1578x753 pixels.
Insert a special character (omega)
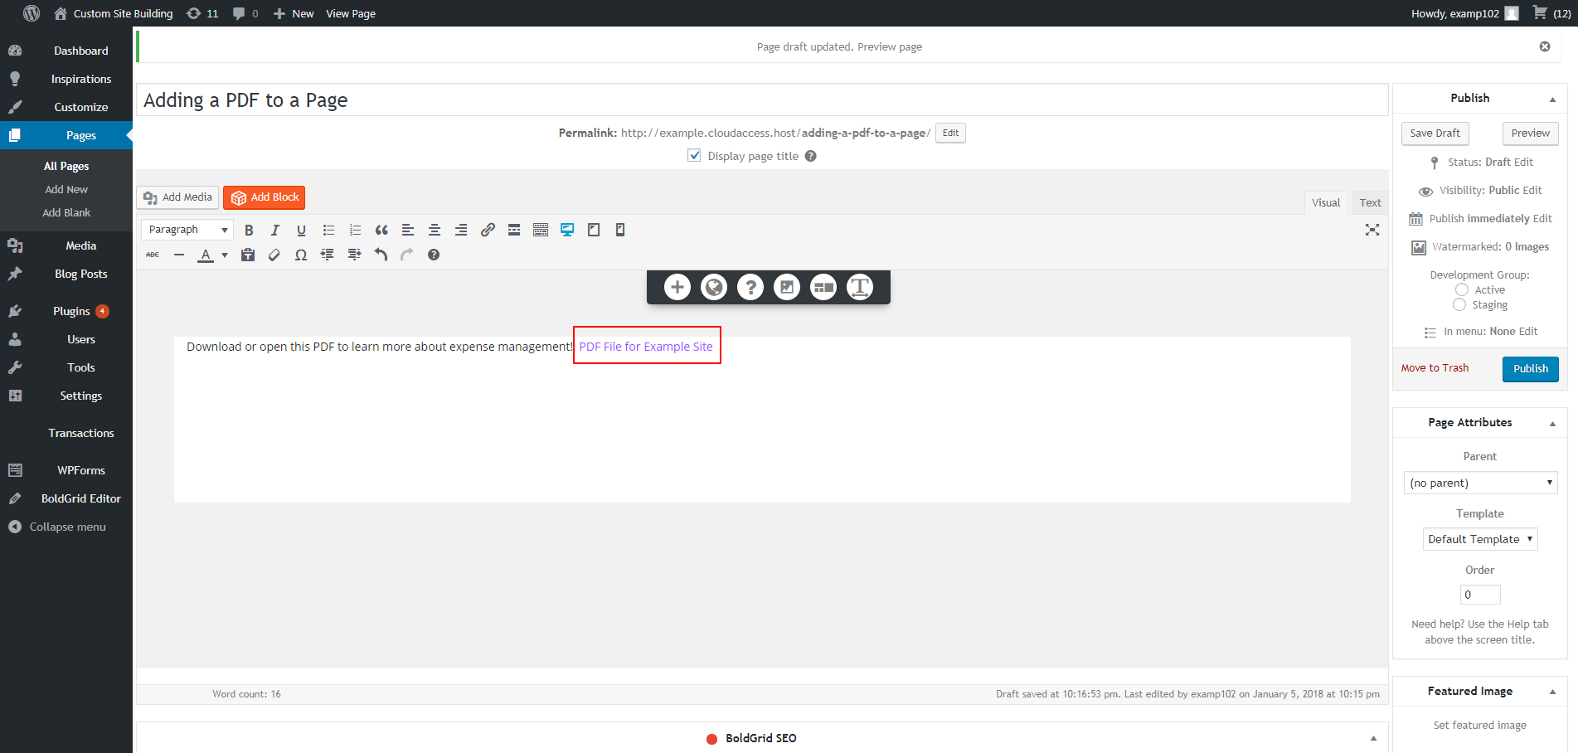301,255
